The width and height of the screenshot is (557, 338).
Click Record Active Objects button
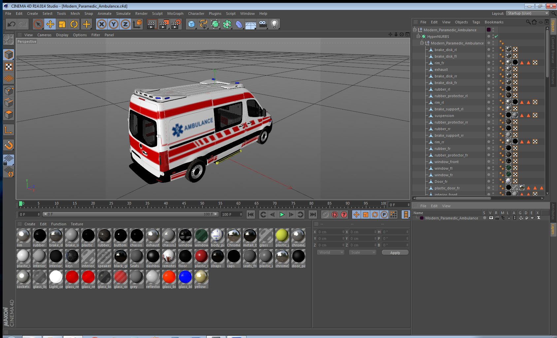(325, 214)
